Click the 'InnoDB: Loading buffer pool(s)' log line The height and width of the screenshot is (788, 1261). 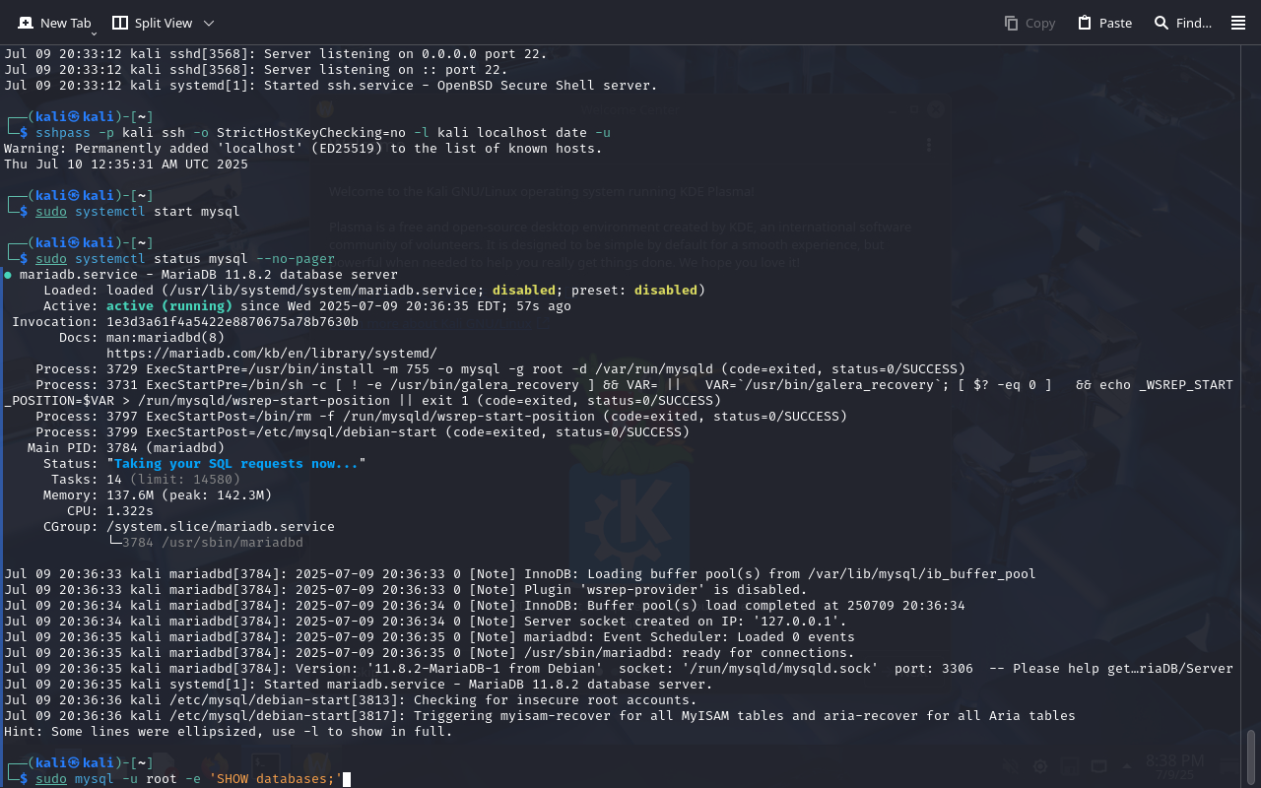click(x=520, y=573)
